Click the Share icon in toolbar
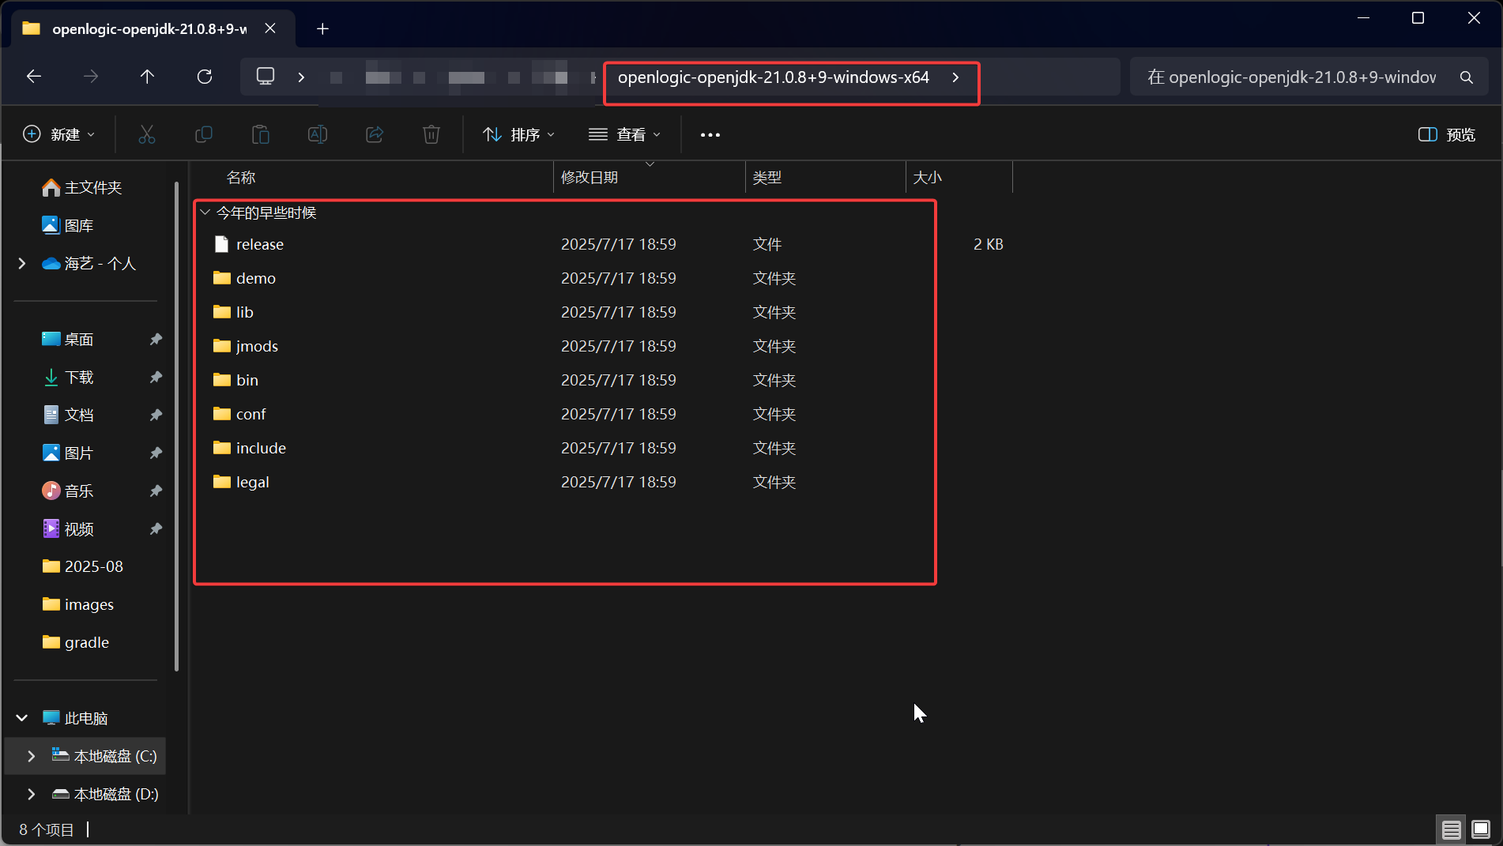 [x=375, y=134]
